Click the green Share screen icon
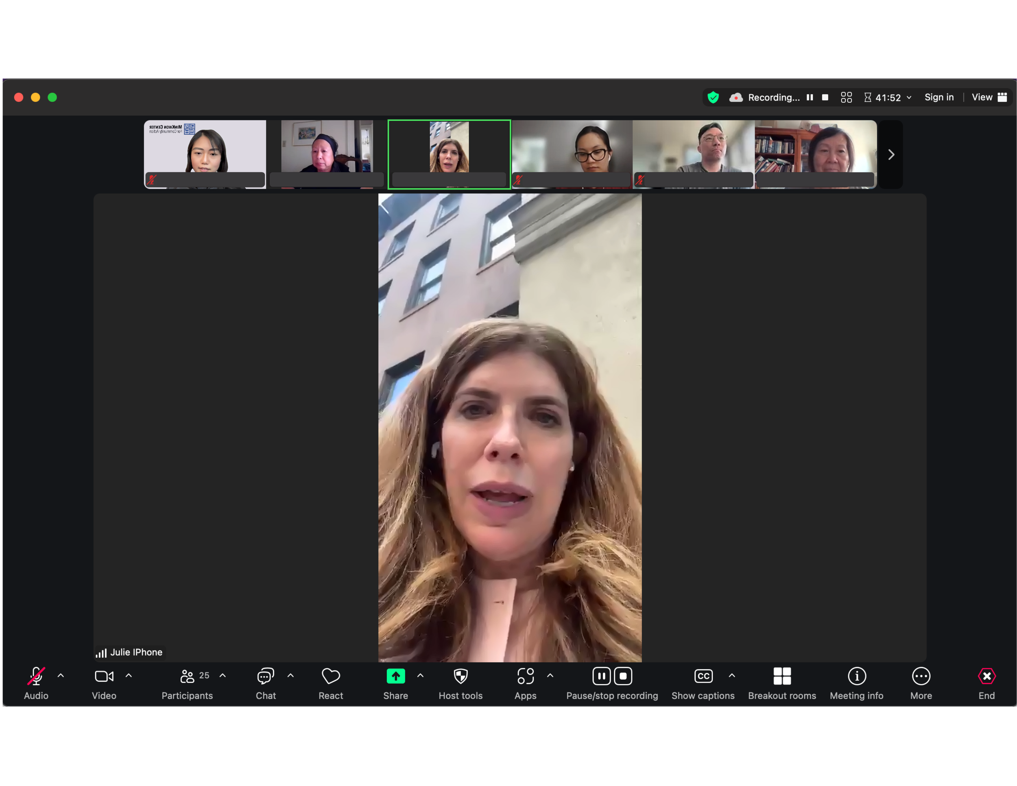Viewport: 1017px width, 786px height. pyautogui.click(x=395, y=677)
